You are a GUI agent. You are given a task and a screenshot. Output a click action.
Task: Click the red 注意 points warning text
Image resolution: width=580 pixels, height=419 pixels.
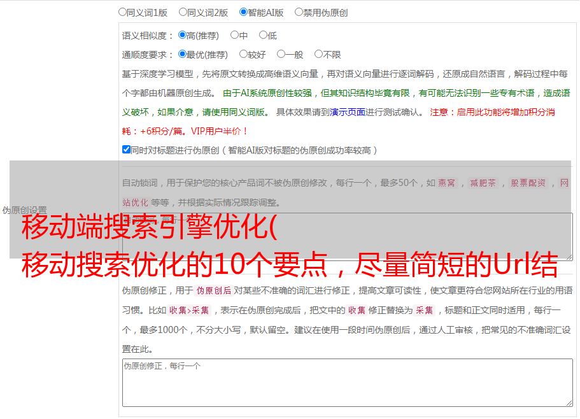[x=338, y=122]
